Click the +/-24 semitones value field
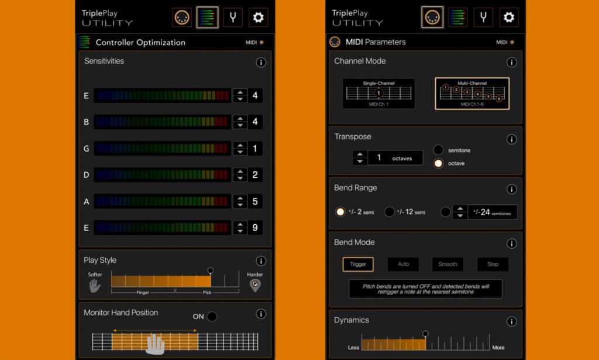This screenshot has width=599, height=360. (493, 212)
